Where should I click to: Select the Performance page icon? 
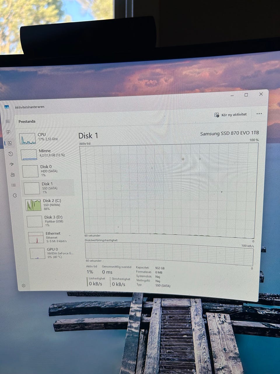(10, 143)
